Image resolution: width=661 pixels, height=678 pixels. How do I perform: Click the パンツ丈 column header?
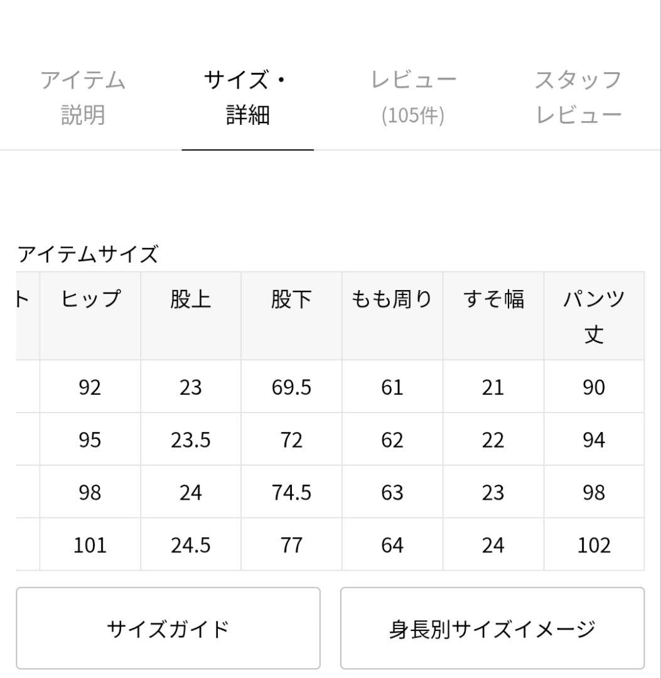coord(593,317)
